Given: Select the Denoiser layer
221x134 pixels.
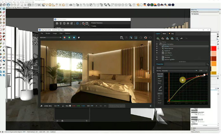Looking at the screenshot, I should click(167, 57).
